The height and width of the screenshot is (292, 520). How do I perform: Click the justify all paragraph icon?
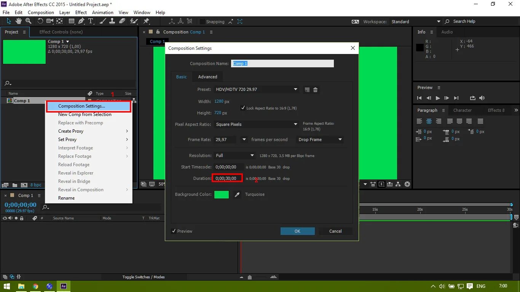480,121
